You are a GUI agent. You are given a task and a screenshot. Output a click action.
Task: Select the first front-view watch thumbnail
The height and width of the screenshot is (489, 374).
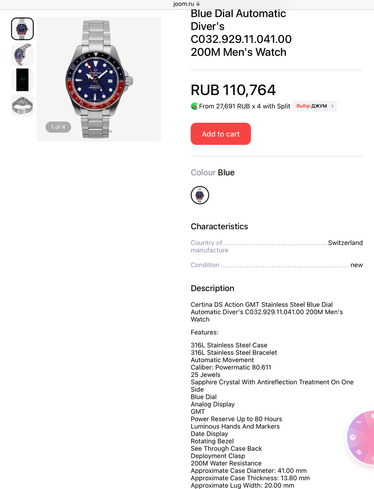click(23, 29)
